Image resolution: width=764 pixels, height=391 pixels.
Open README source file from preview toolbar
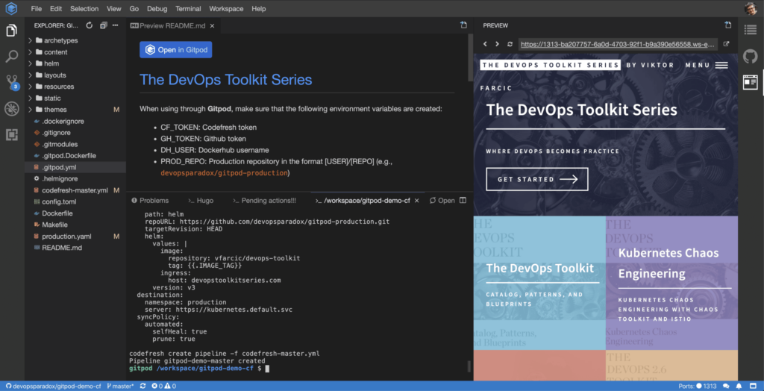pos(463,25)
